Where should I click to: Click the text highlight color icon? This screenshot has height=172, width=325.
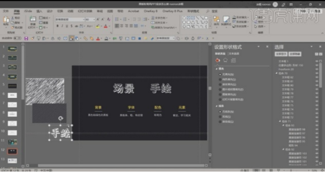(x=98, y=26)
